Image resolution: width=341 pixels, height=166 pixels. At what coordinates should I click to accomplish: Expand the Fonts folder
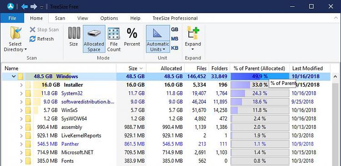point(21,161)
